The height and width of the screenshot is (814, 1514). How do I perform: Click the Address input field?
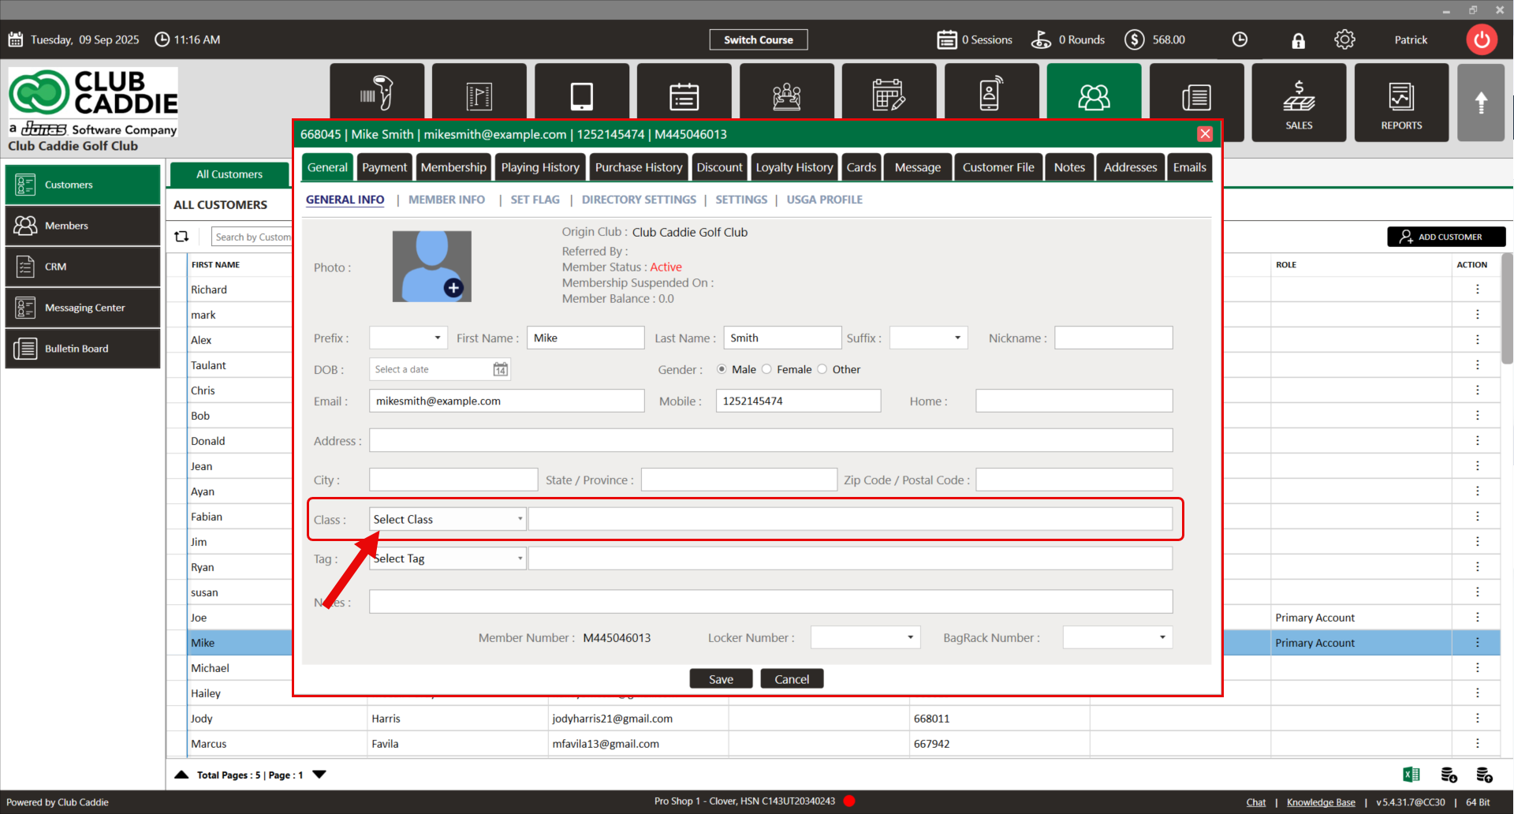[x=771, y=440]
